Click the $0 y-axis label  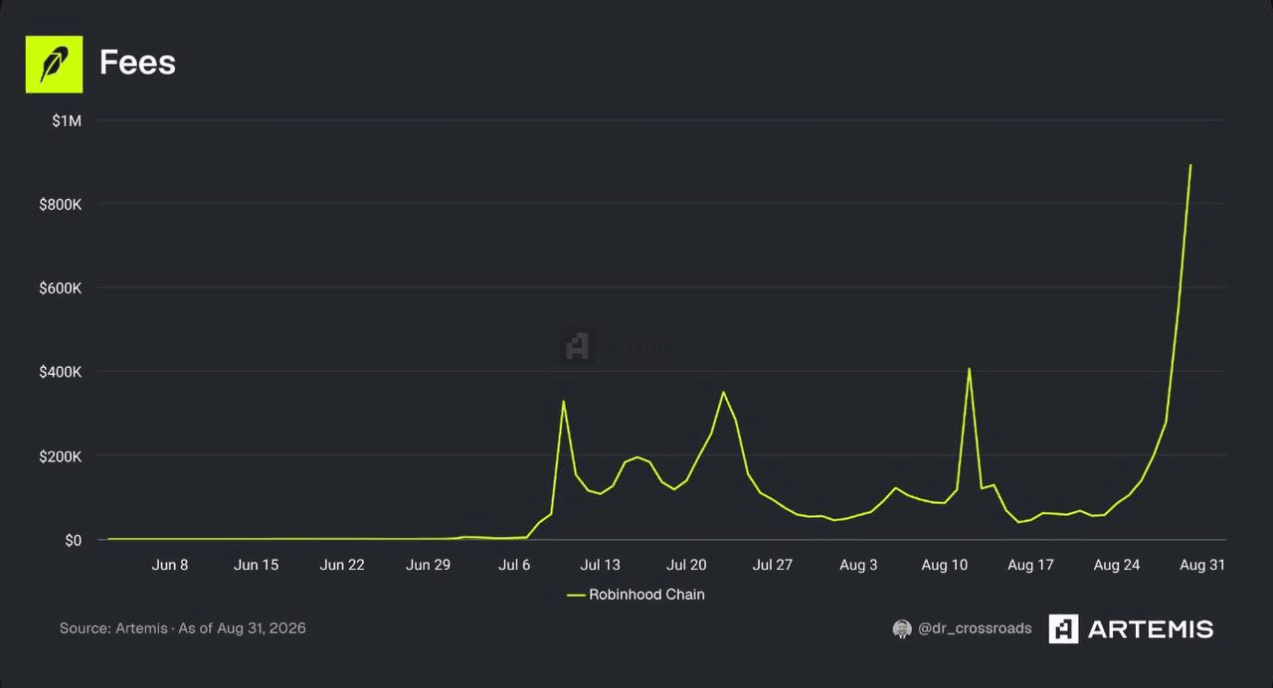[x=74, y=540]
